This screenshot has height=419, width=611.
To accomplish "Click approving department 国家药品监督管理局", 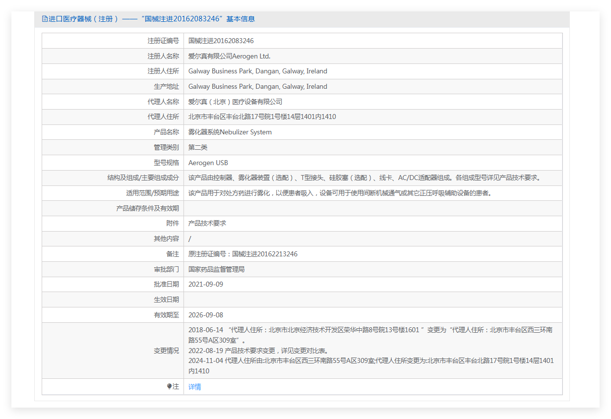I will pos(217,269).
